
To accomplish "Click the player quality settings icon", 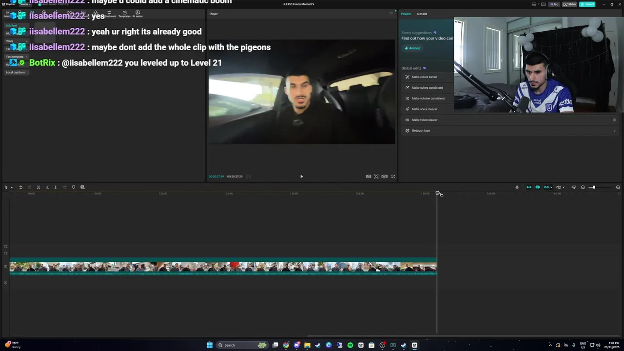I will 369,176.
